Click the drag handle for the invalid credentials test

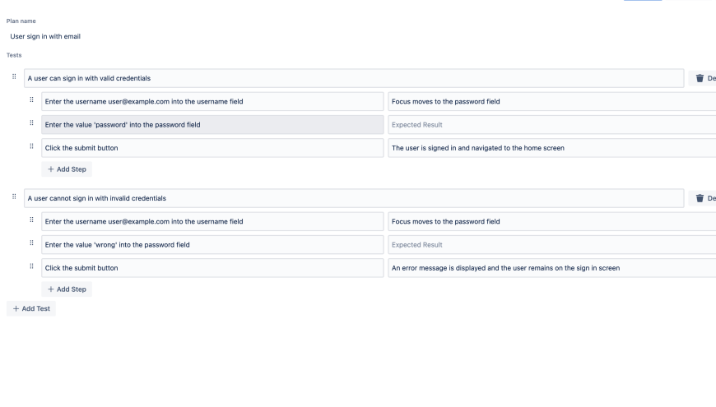(14, 197)
